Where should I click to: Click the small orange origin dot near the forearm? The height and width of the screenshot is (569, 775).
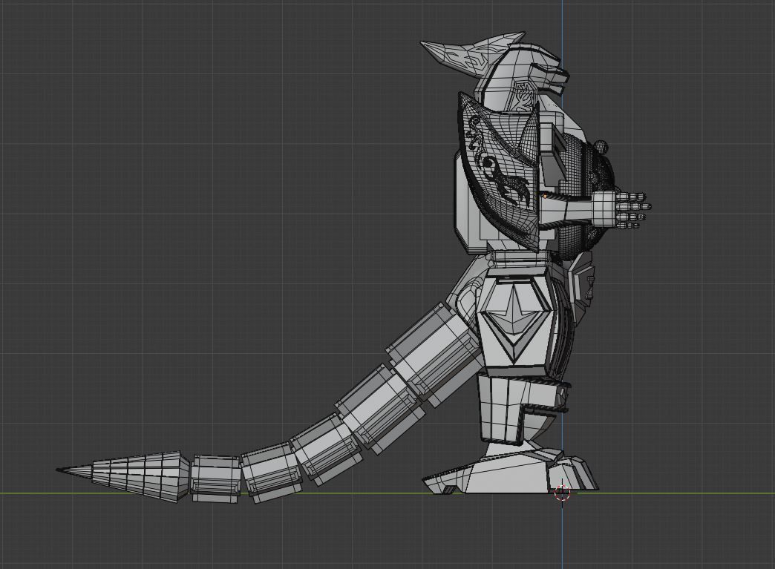(545, 196)
